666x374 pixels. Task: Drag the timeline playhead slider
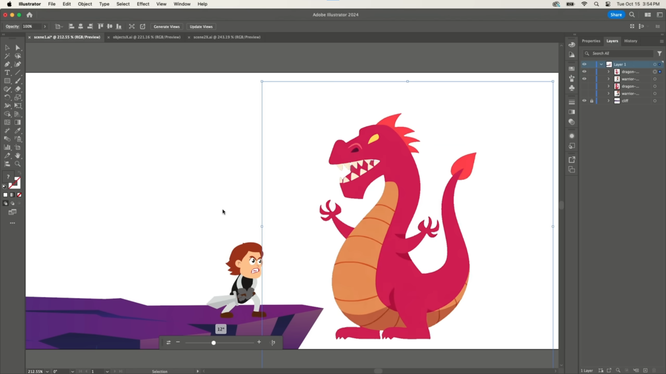[214, 343]
